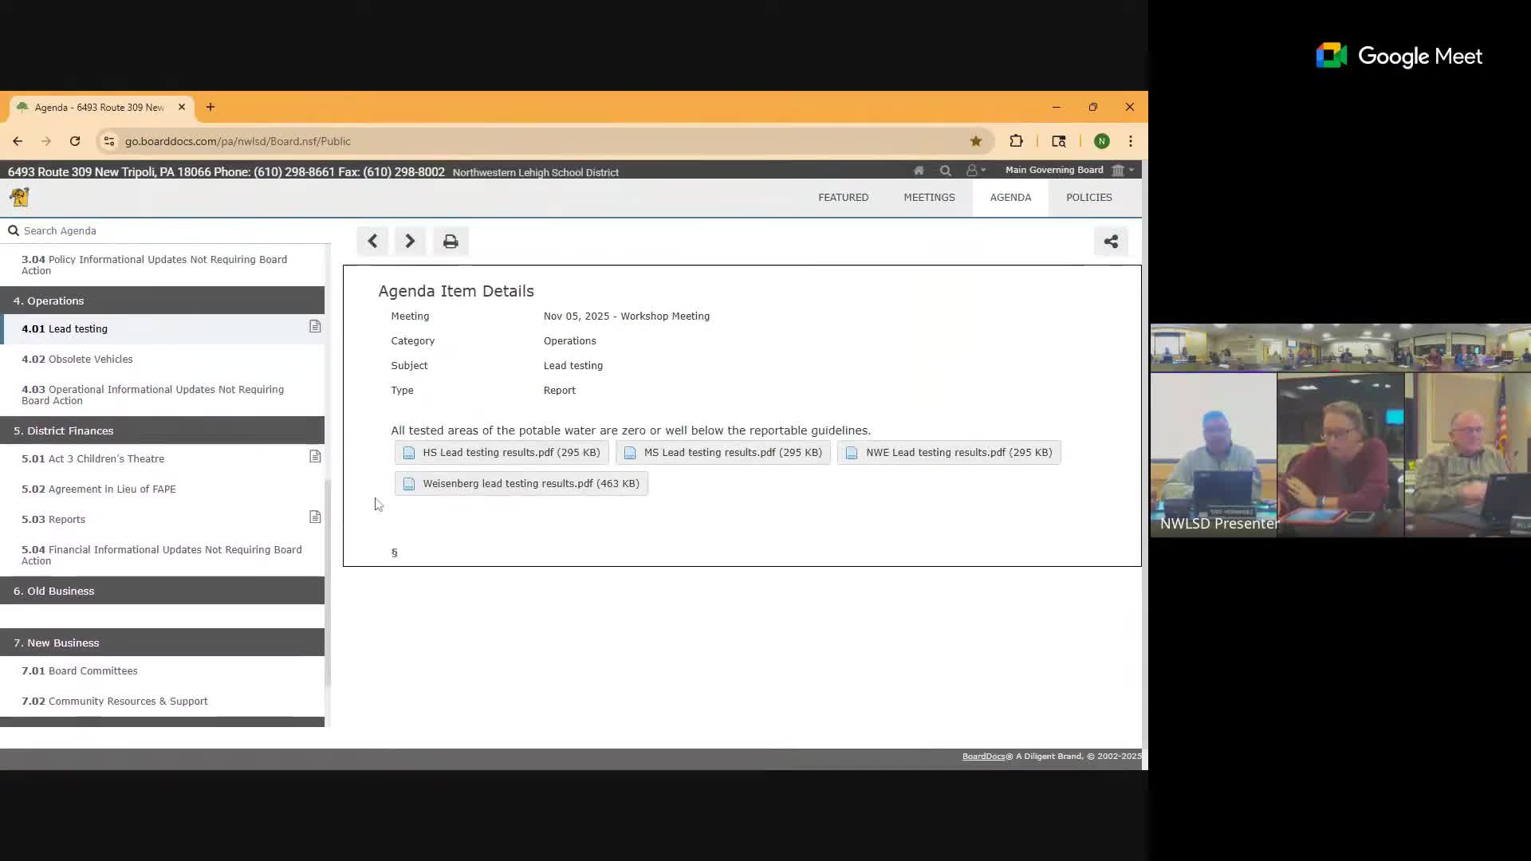
Task: Click the magnifier search icon in header
Action: pyautogui.click(x=945, y=170)
